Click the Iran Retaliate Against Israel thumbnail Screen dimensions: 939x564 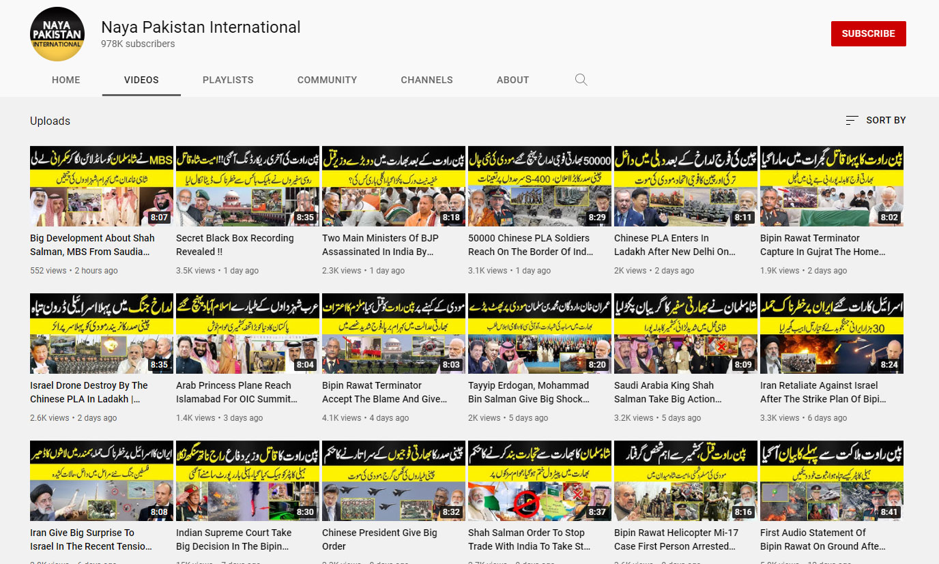(x=832, y=333)
